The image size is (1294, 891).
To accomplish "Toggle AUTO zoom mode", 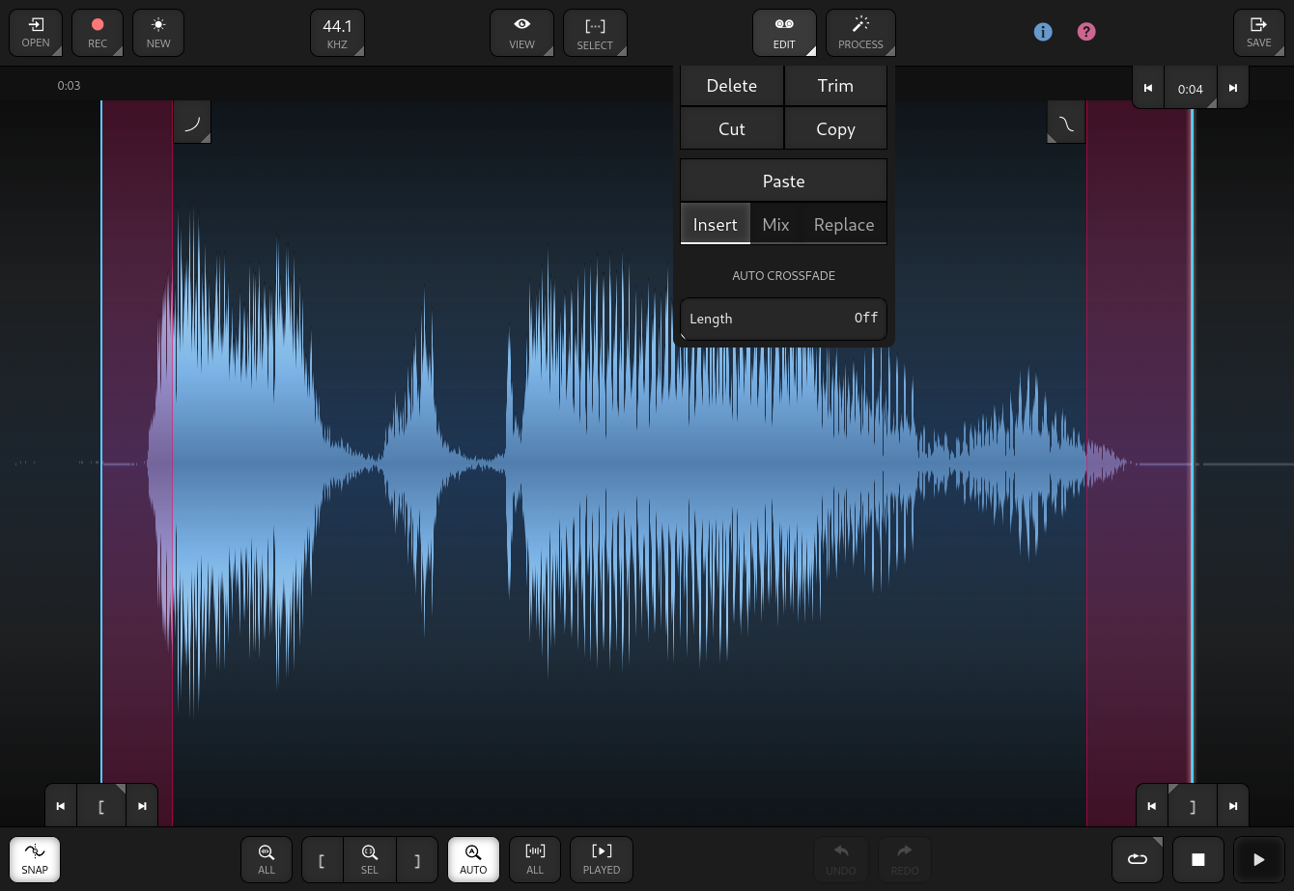I will pyautogui.click(x=473, y=859).
